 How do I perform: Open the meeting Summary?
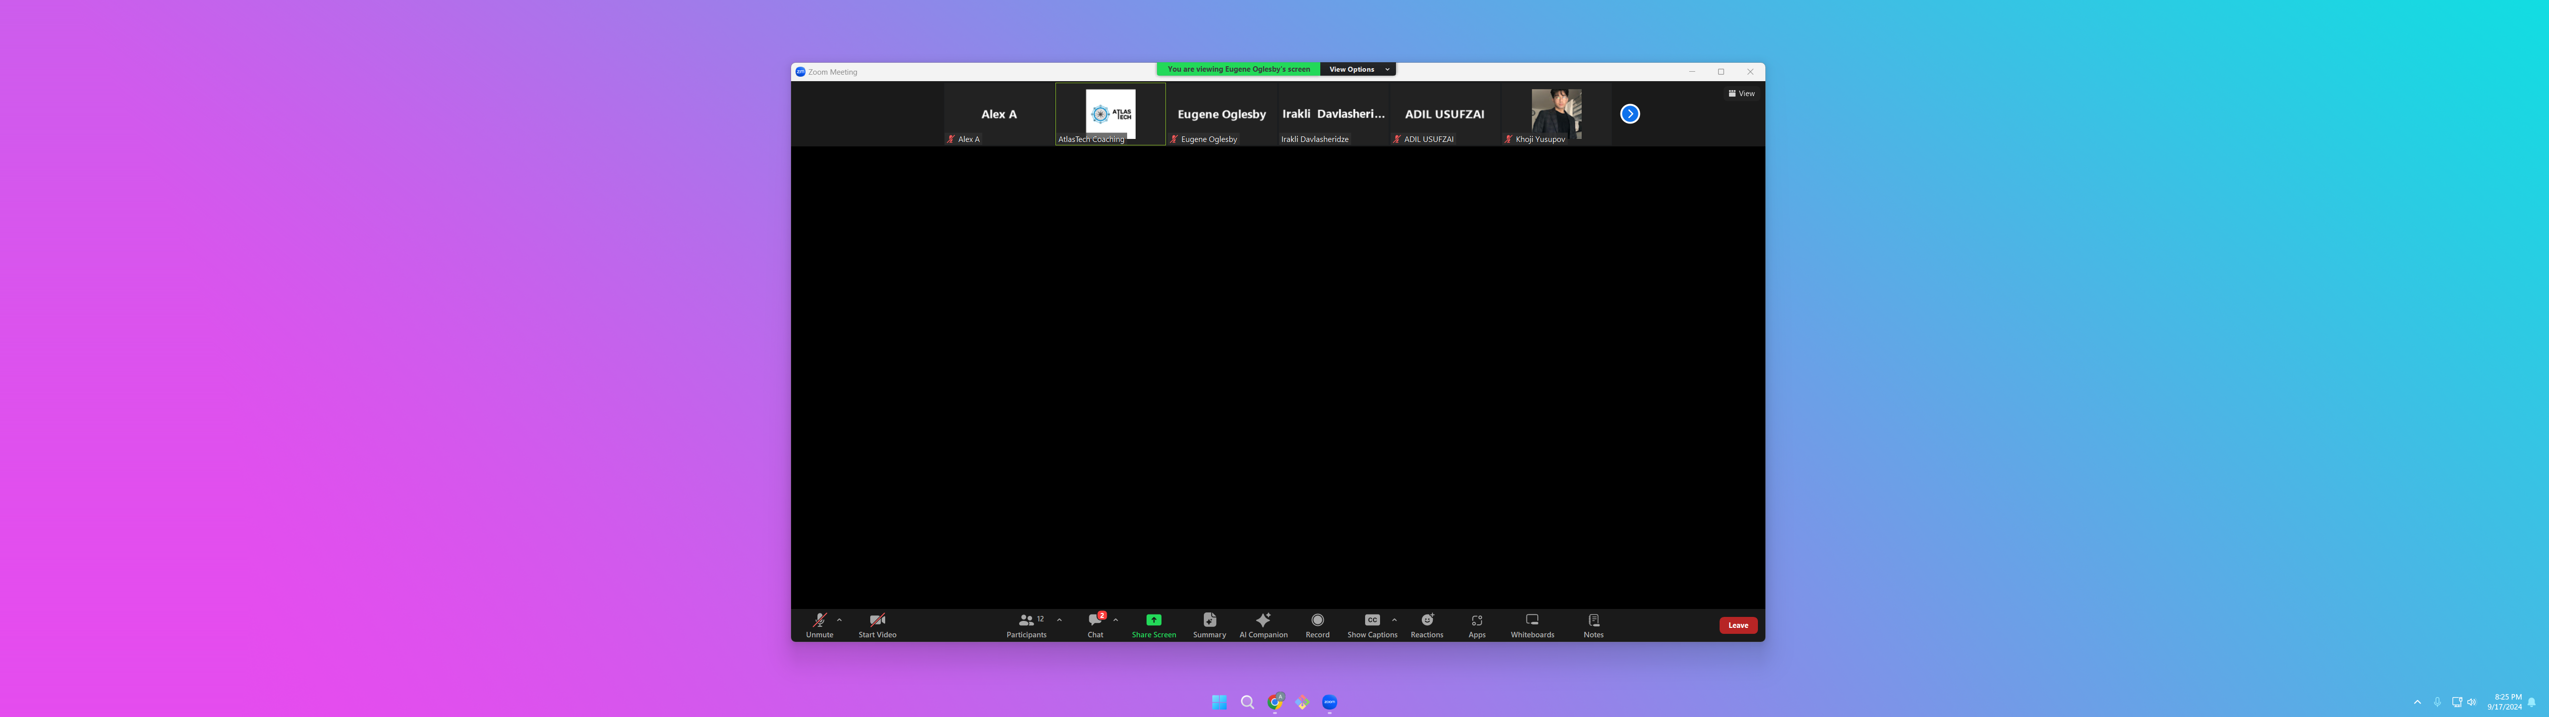(1209, 624)
